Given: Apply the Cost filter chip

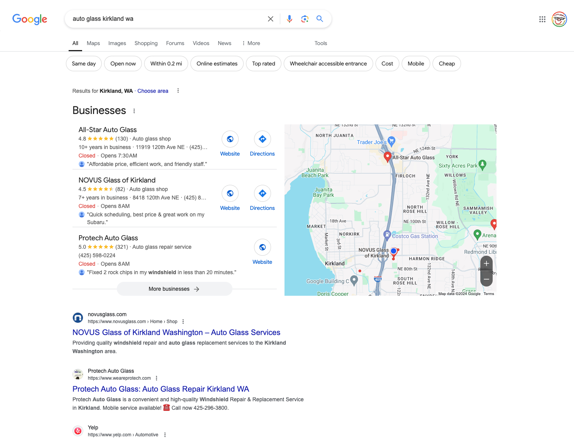Looking at the screenshot, I should [387, 64].
